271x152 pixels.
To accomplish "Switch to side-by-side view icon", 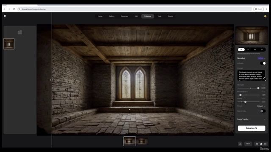I will point(265,144).
